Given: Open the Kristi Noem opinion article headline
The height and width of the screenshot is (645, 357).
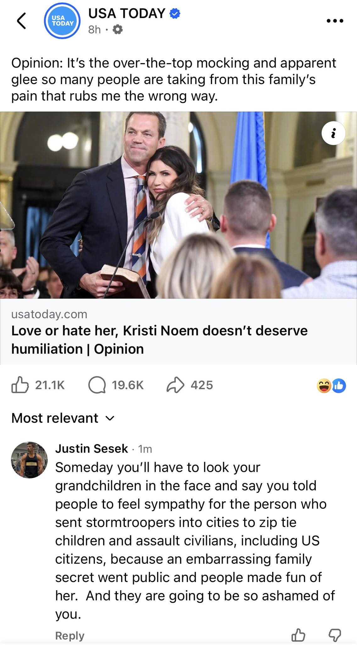Looking at the screenshot, I should click(159, 340).
